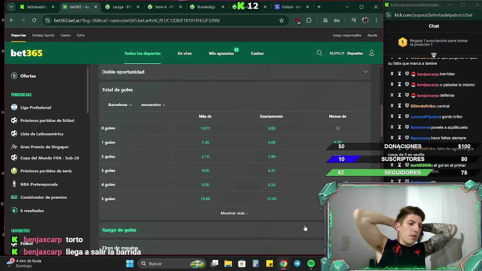Open Telegram from the taskbar
The width and height of the screenshot is (482, 271).
[x=297, y=263]
